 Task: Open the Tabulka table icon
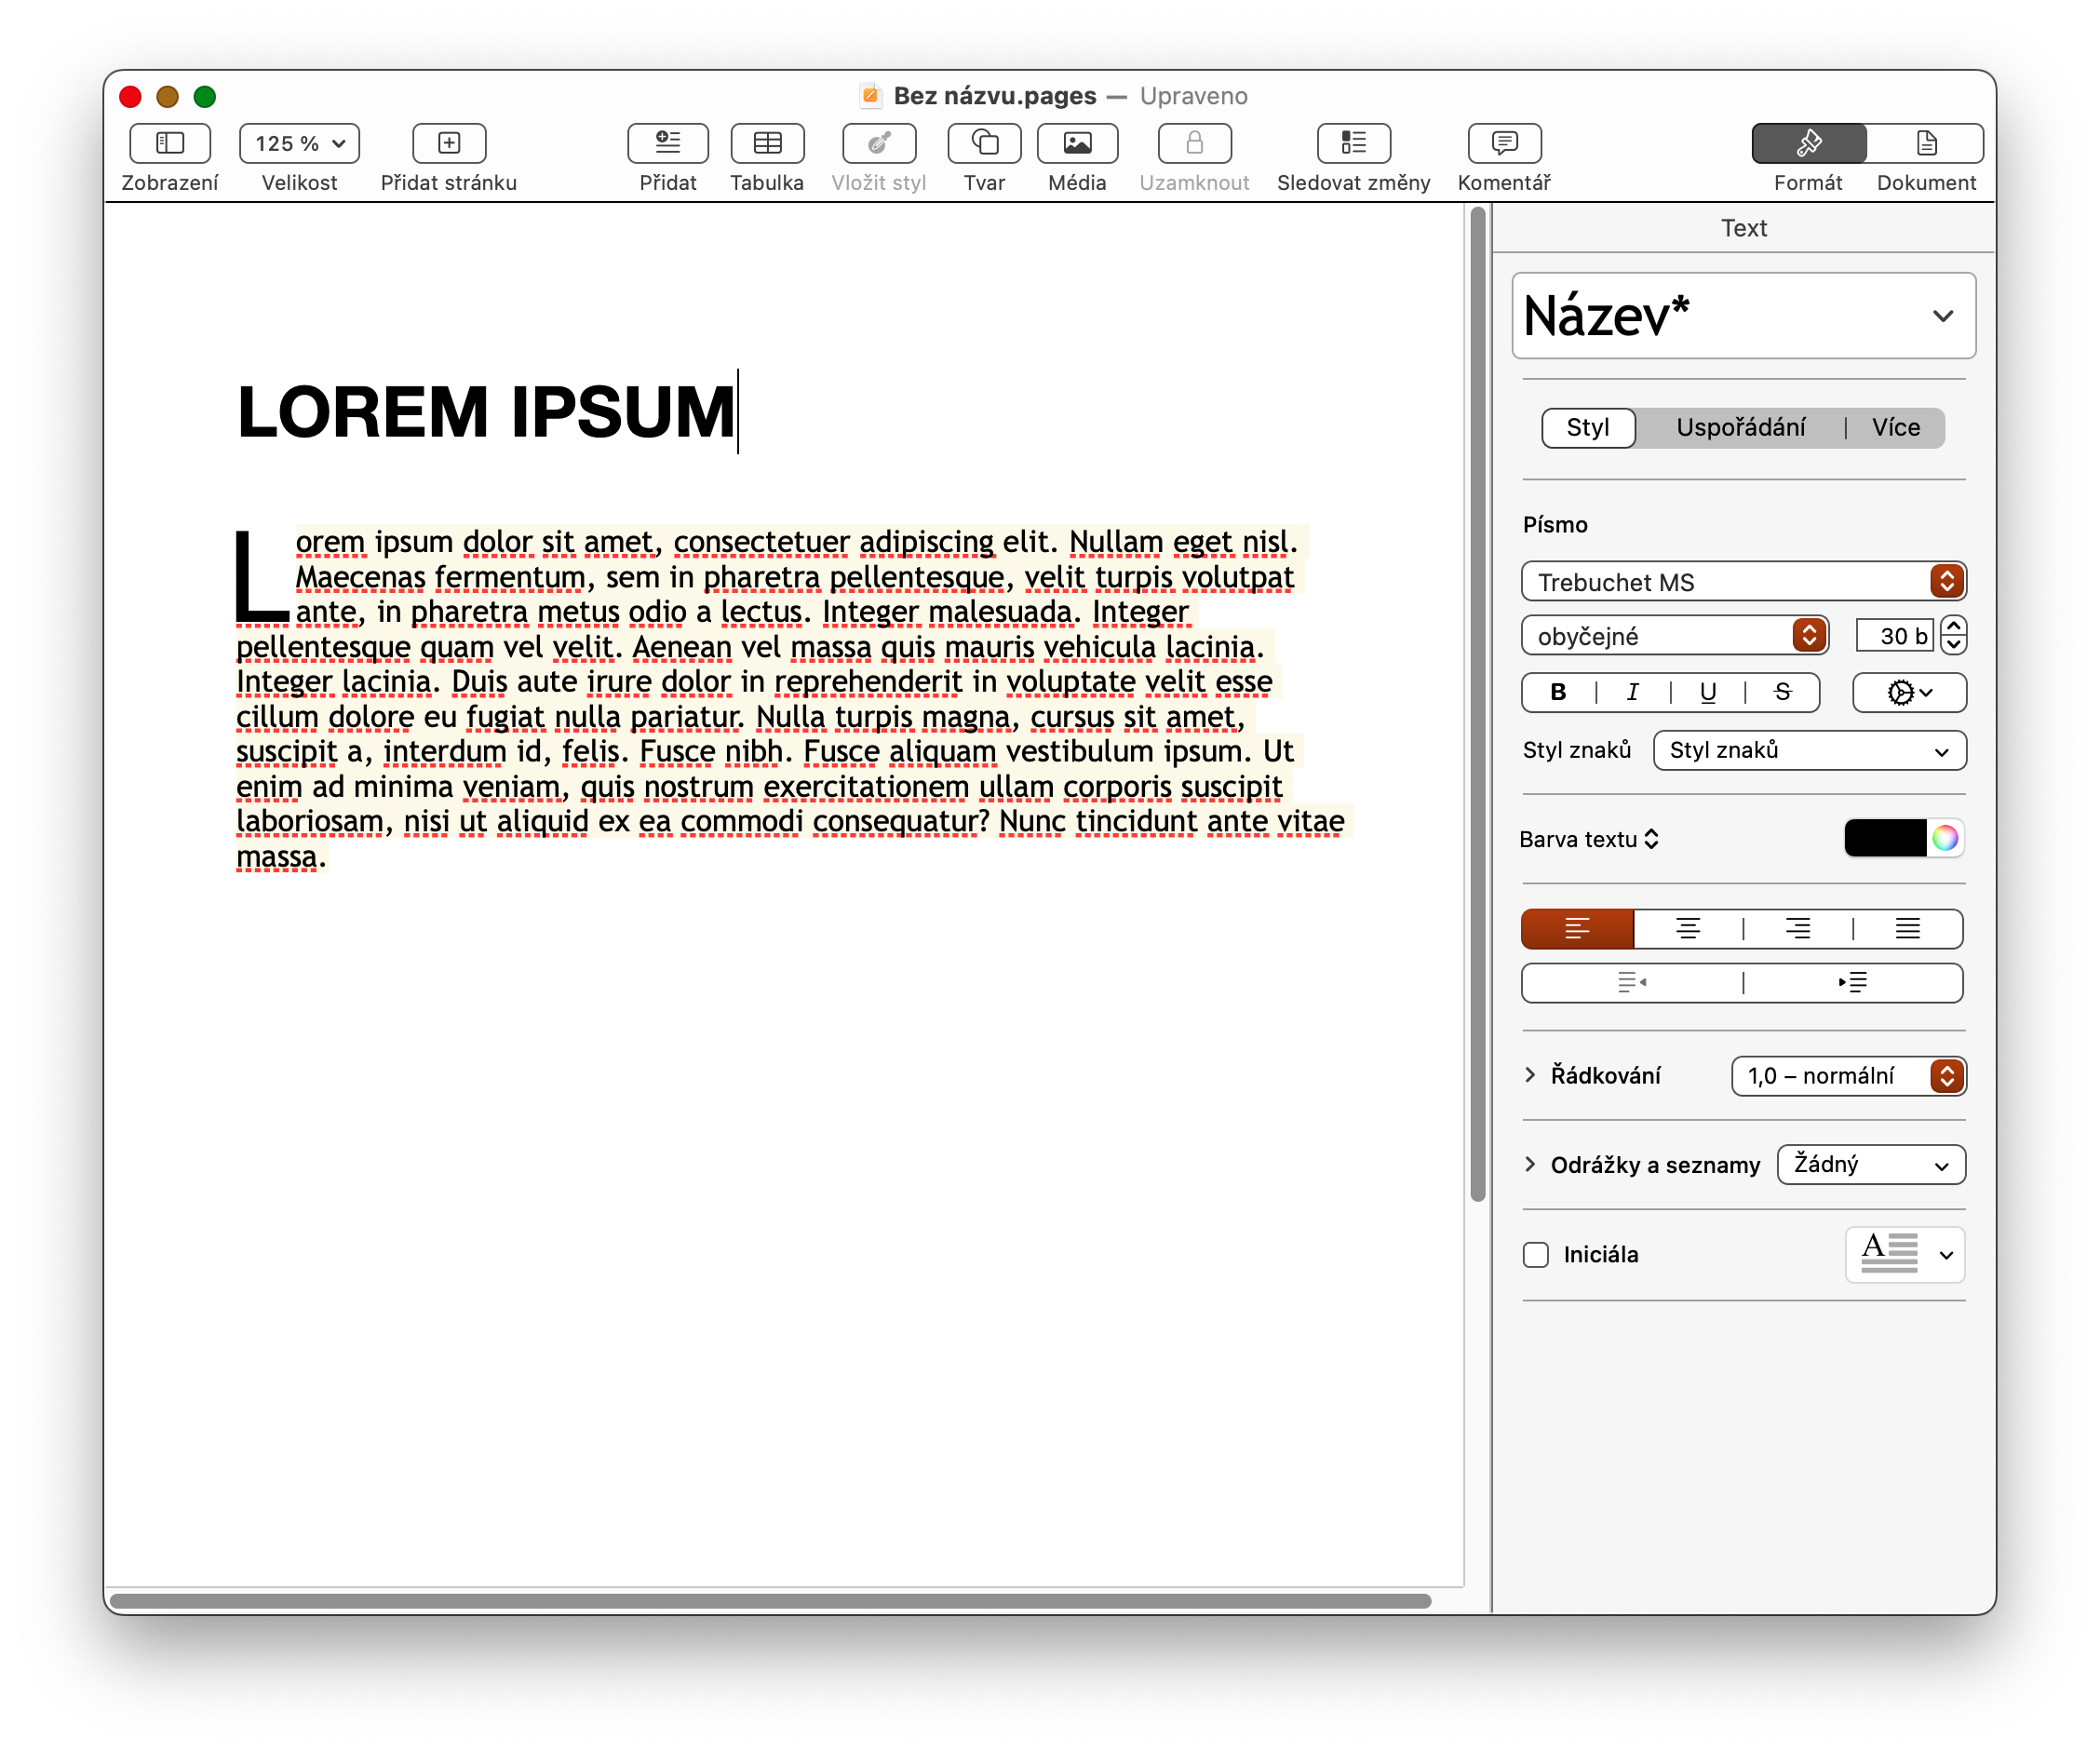click(x=767, y=143)
